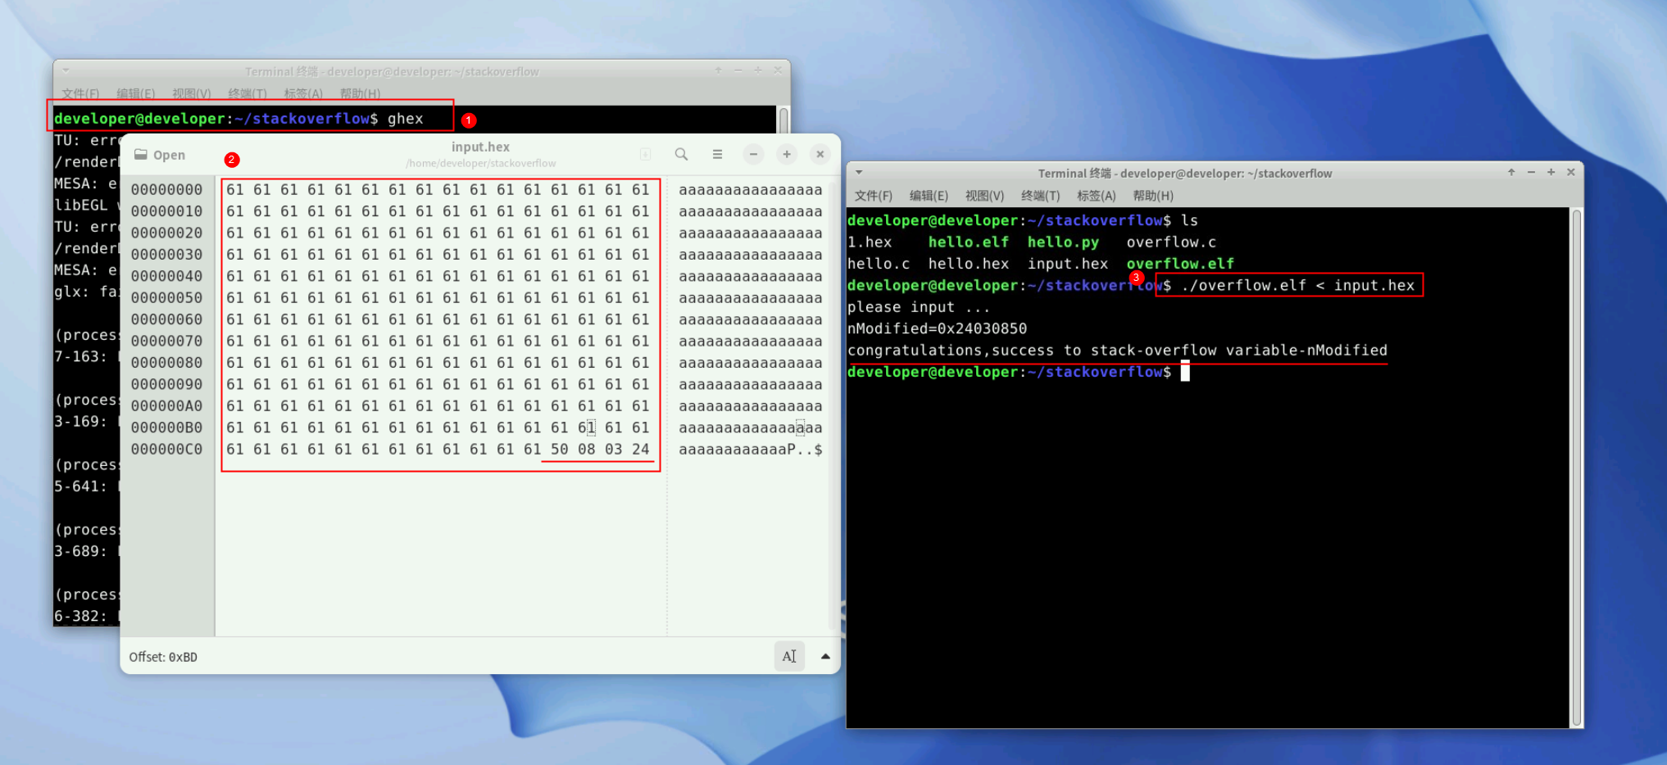This screenshot has height=765, width=1667.
Task: Select offset row 000000C0 in GHex
Action: click(x=166, y=449)
